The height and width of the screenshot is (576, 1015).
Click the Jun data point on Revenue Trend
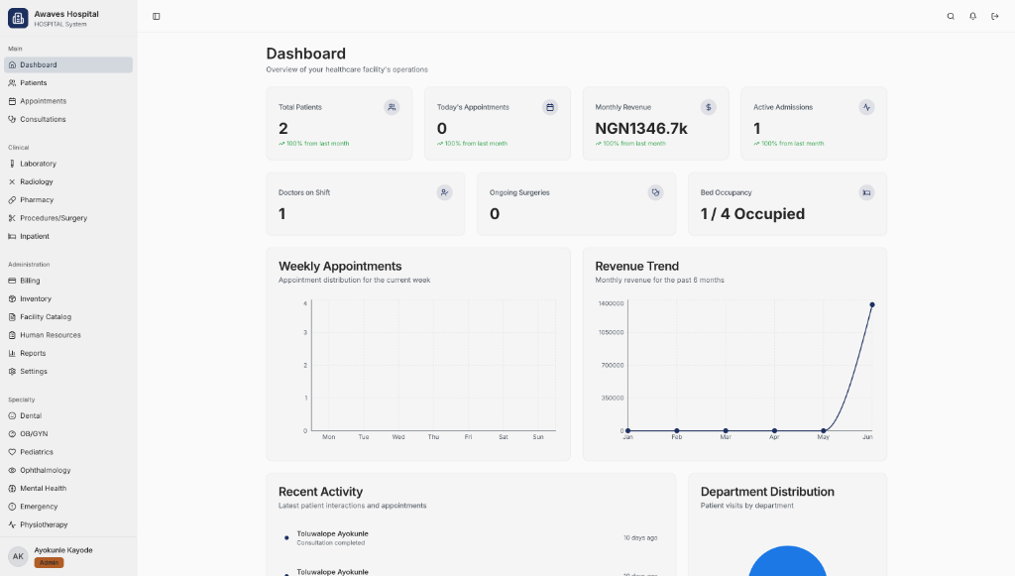pyautogui.click(x=872, y=304)
